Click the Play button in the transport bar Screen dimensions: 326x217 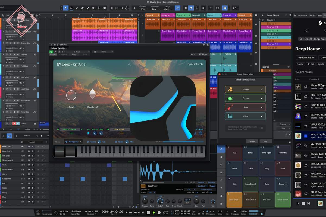(154, 212)
